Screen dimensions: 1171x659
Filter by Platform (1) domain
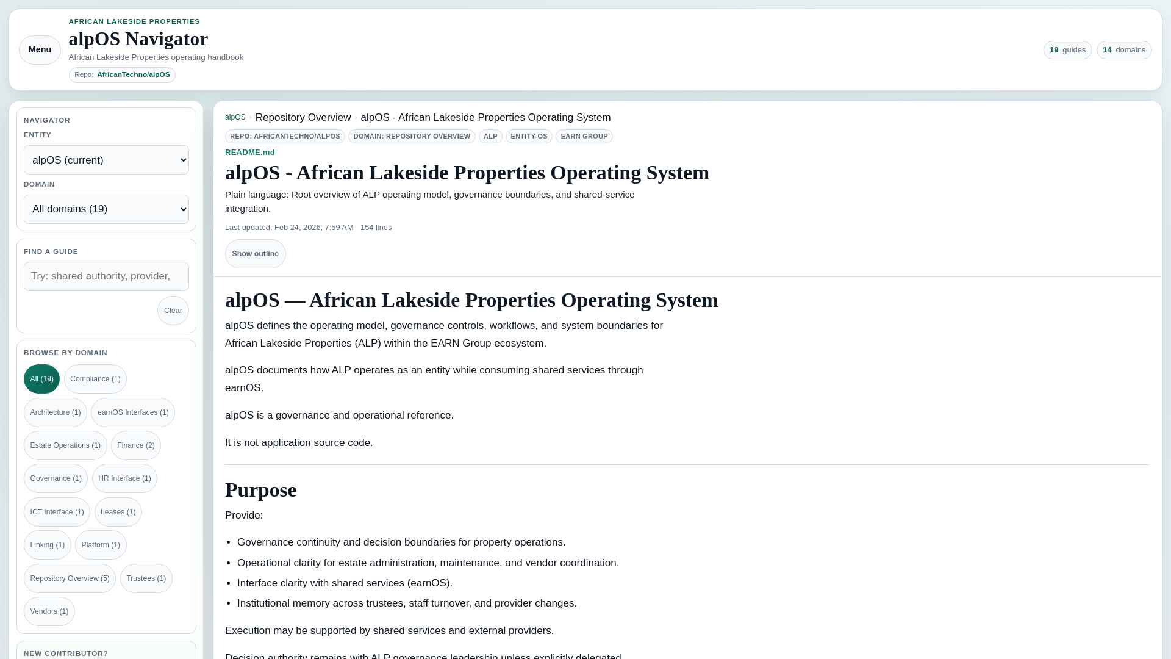101,545
